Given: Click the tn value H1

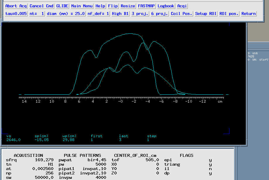Looking at the screenshot, I should 51,164.
